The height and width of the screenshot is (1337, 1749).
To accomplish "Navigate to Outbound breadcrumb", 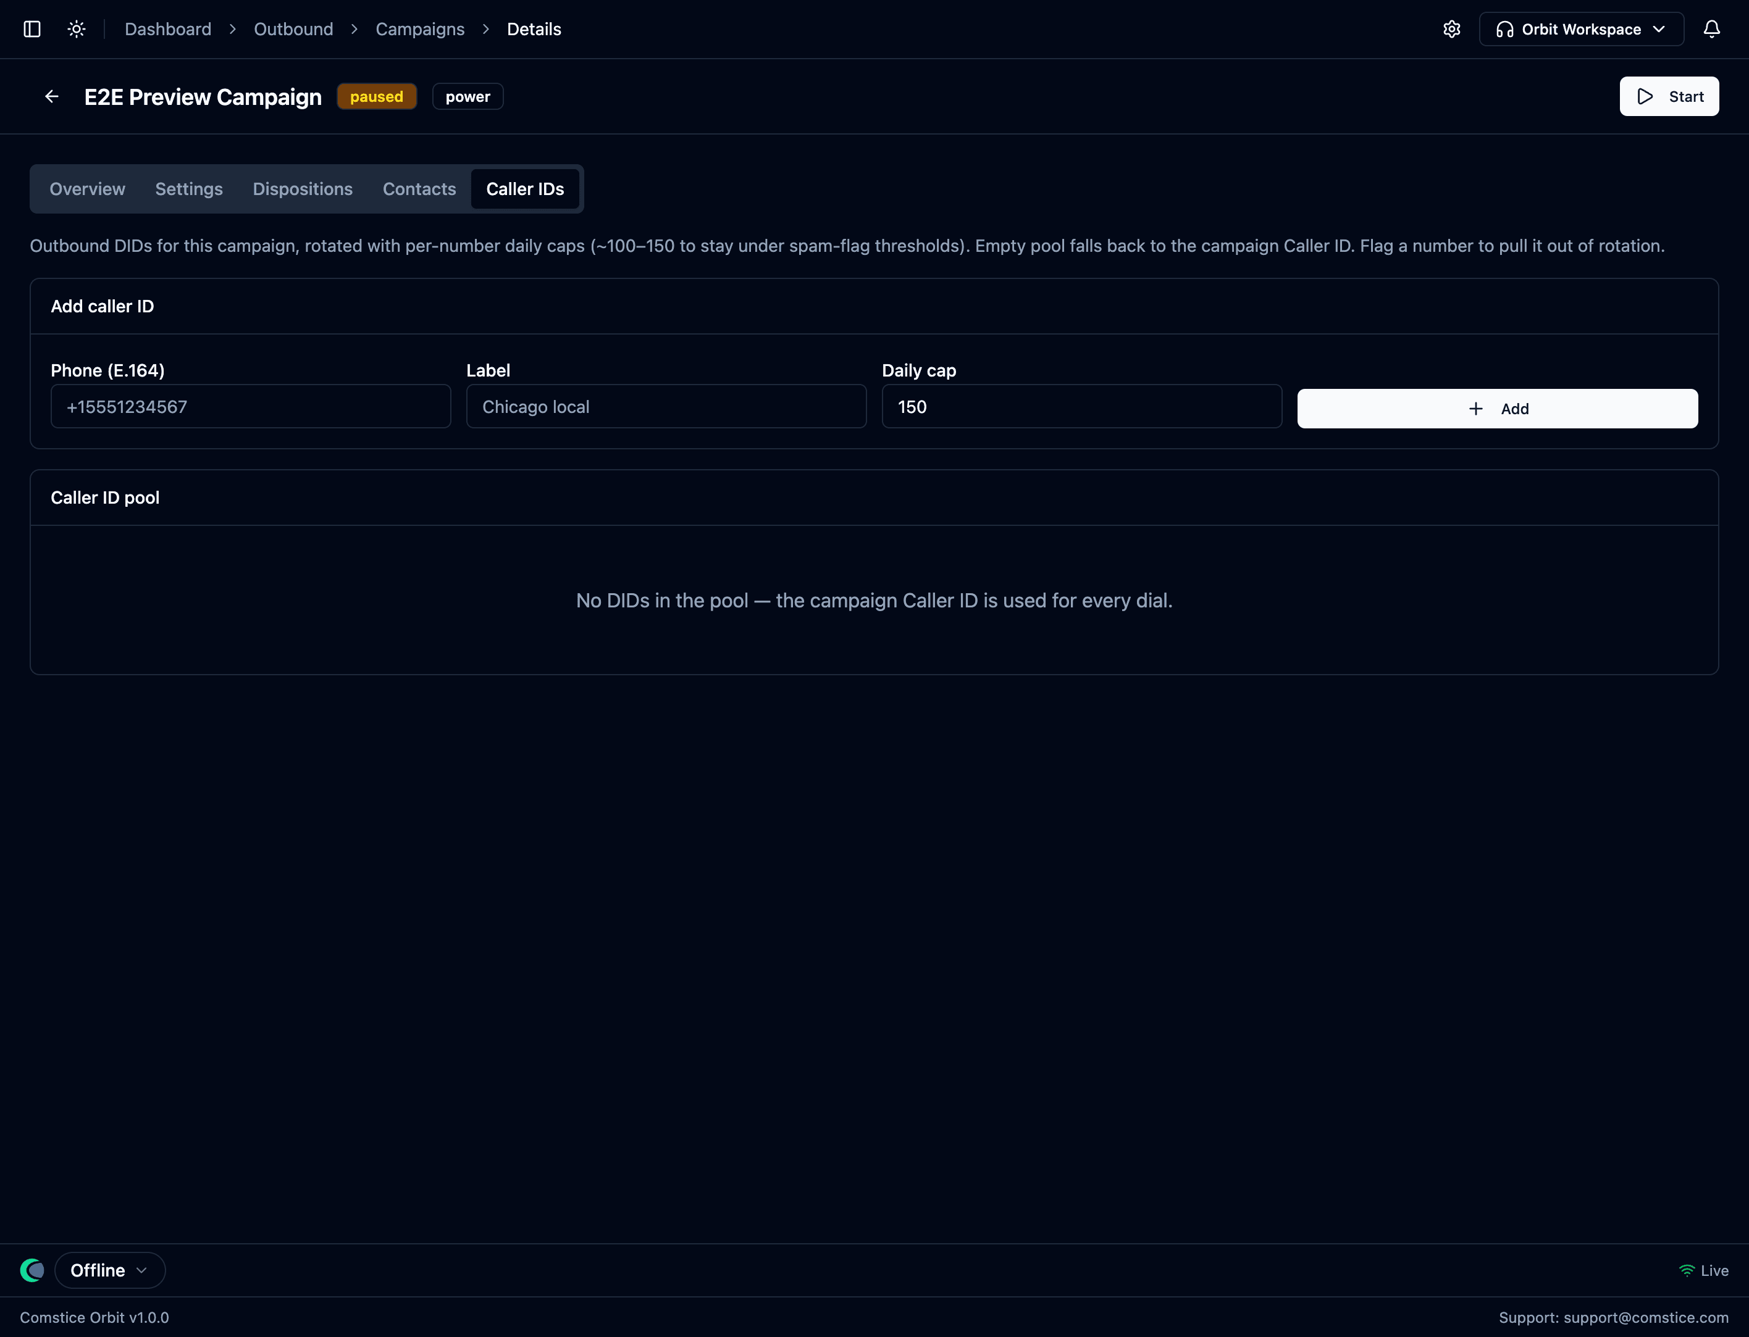I will coord(293,30).
